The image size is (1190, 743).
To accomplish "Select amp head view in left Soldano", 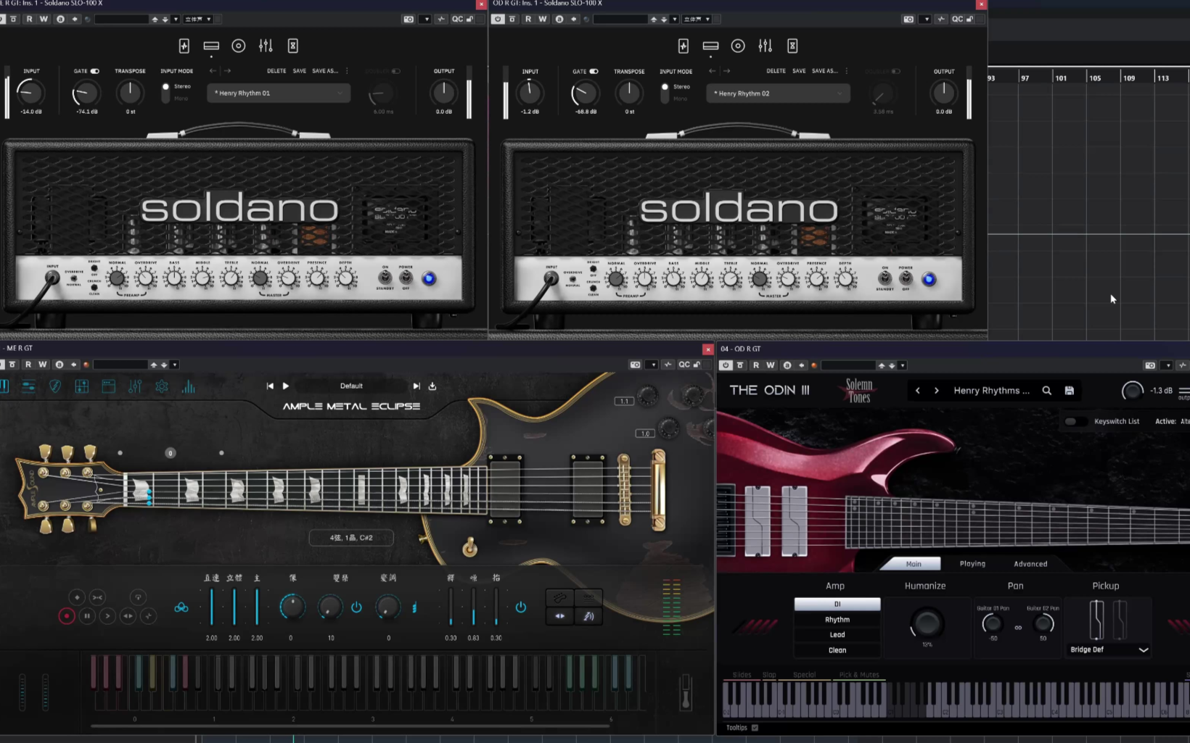I will point(211,46).
